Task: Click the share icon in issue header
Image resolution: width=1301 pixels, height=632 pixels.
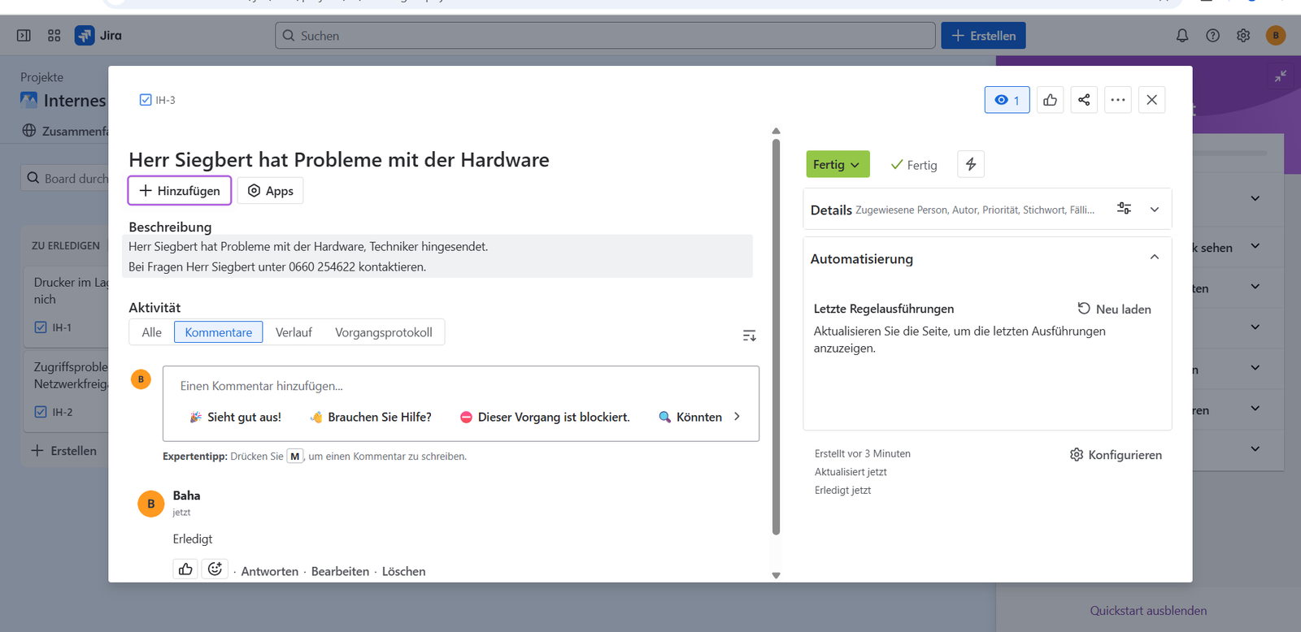Action: (x=1084, y=100)
